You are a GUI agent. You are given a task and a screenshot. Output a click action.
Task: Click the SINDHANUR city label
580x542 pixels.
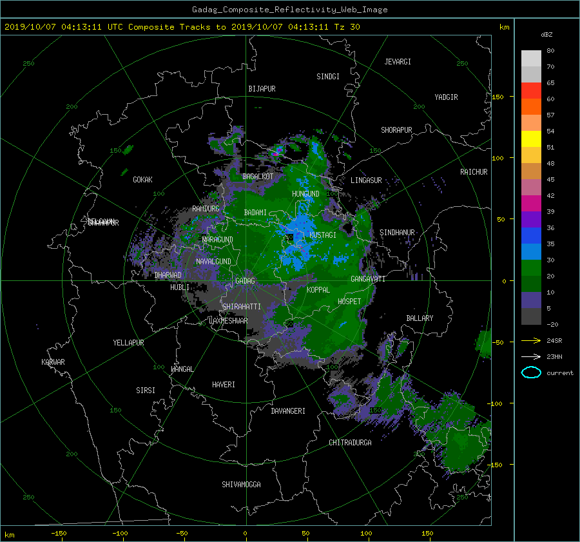point(397,233)
